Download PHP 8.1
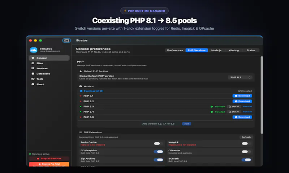 [x=242, y=96]
